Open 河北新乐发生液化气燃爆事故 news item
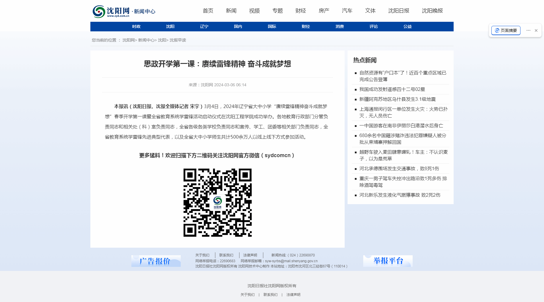 pos(400,195)
